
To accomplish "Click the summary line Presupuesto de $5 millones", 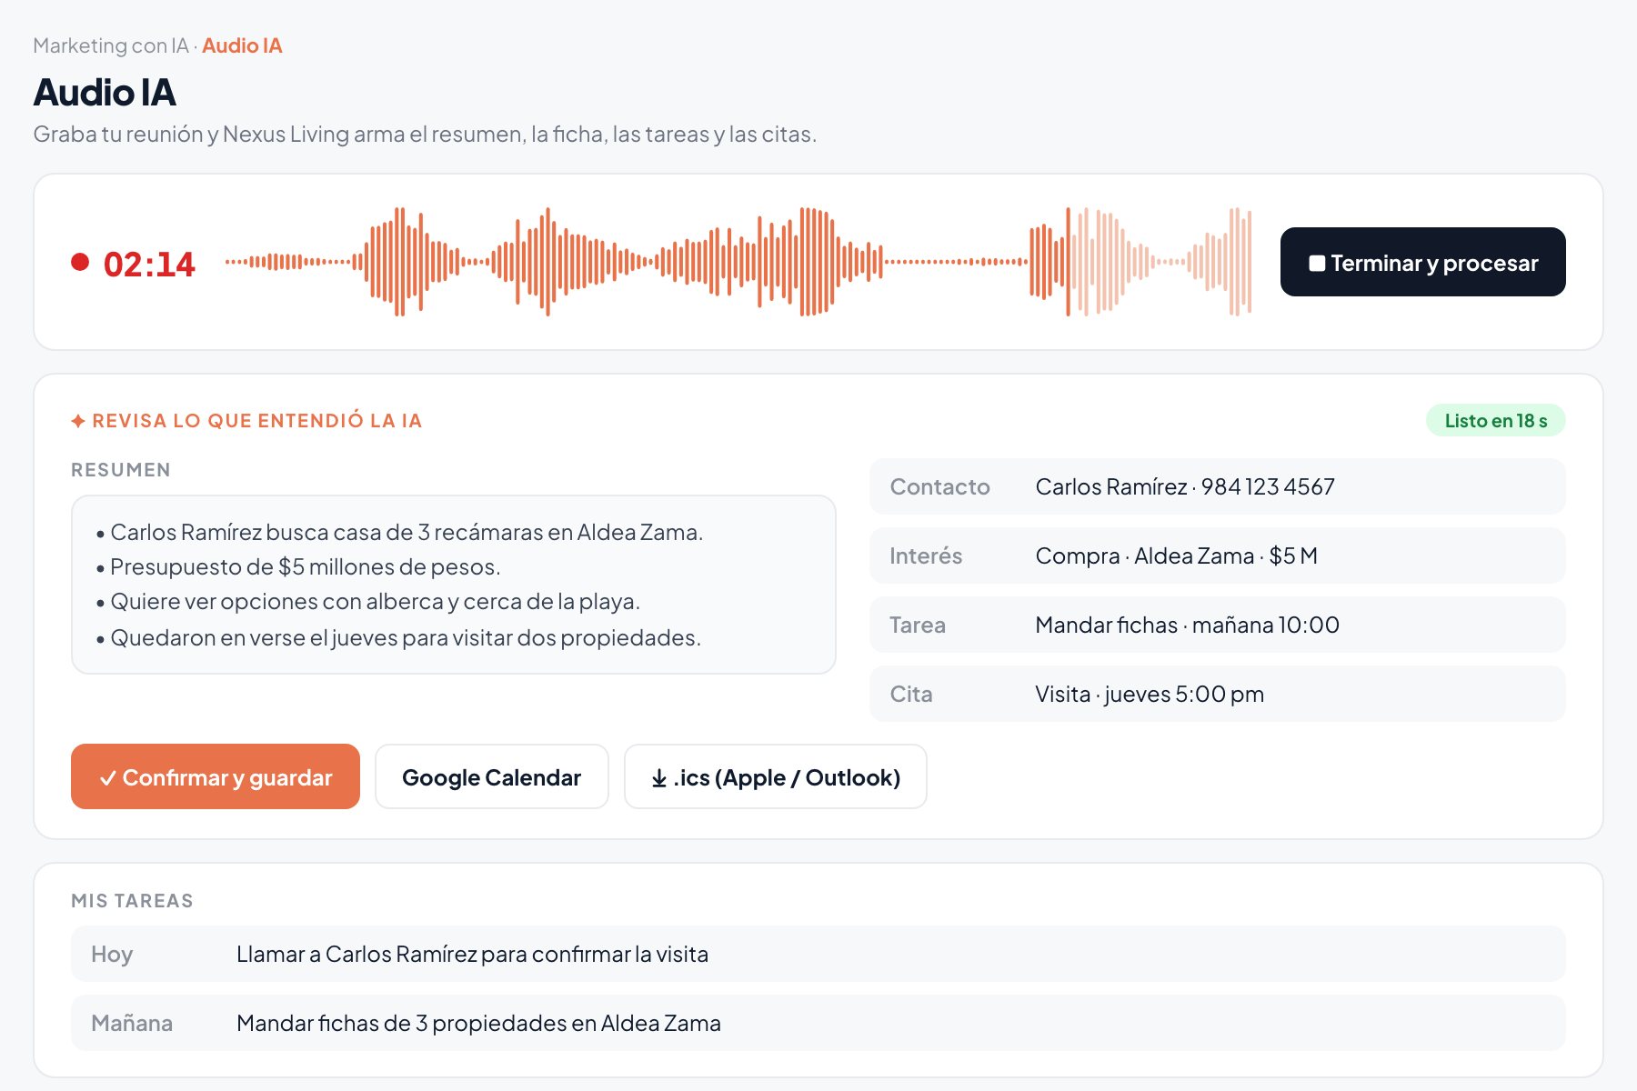I will [298, 567].
